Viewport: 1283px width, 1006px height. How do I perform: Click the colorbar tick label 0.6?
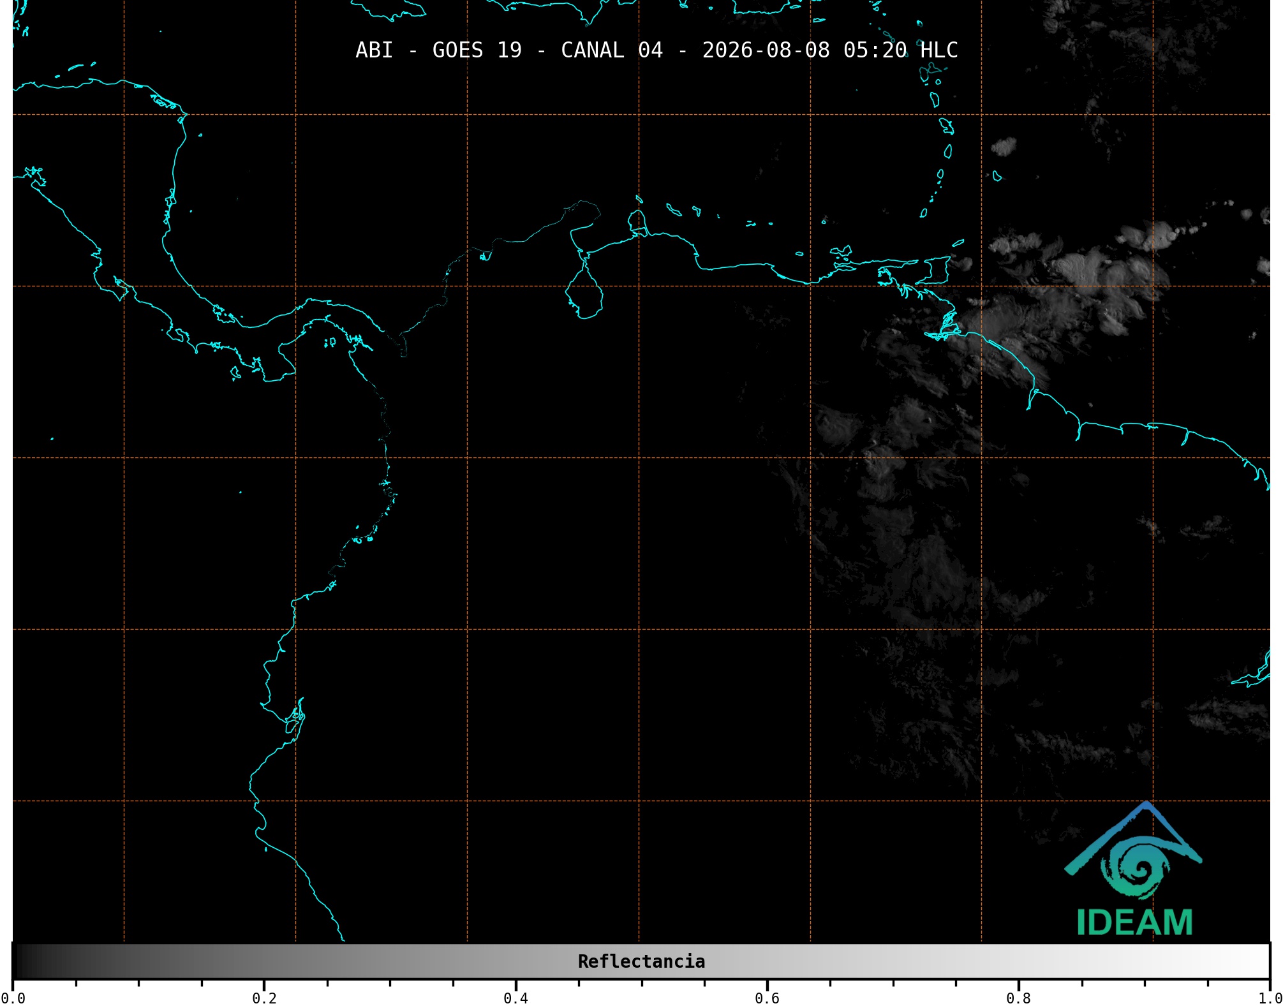767,998
